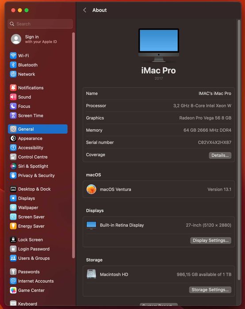The height and width of the screenshot is (309, 245).
Task: Select Control Centre icon
Action: (x=13, y=157)
